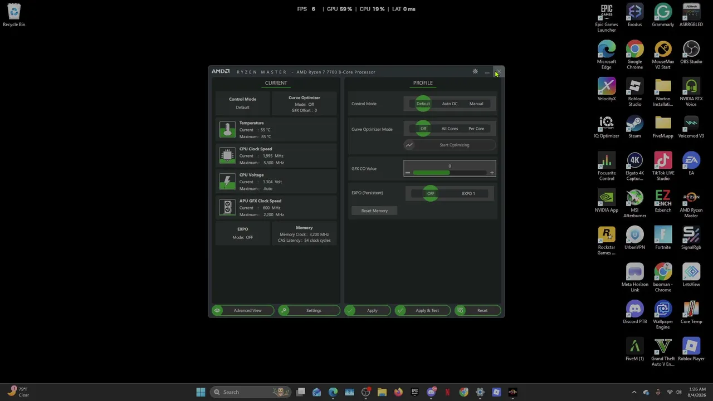
Task: Click the bug report icon in Ryzen Master title bar
Action: coord(475,72)
